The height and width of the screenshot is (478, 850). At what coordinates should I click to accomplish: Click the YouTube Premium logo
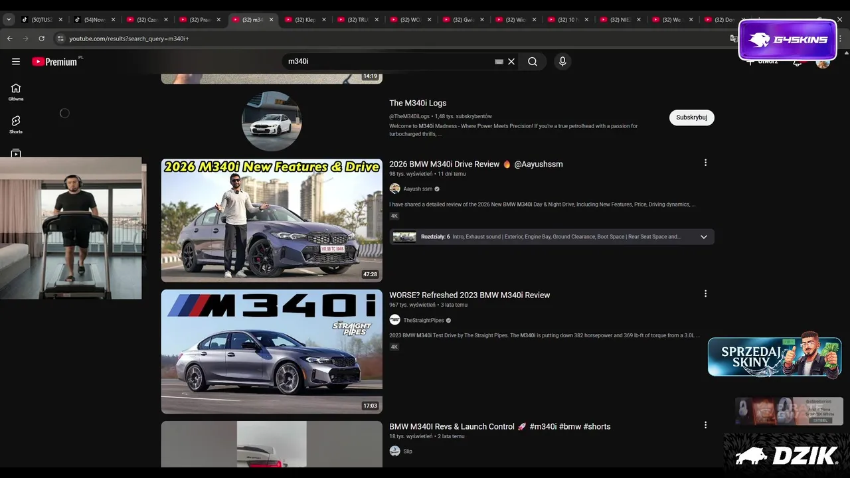point(56,62)
